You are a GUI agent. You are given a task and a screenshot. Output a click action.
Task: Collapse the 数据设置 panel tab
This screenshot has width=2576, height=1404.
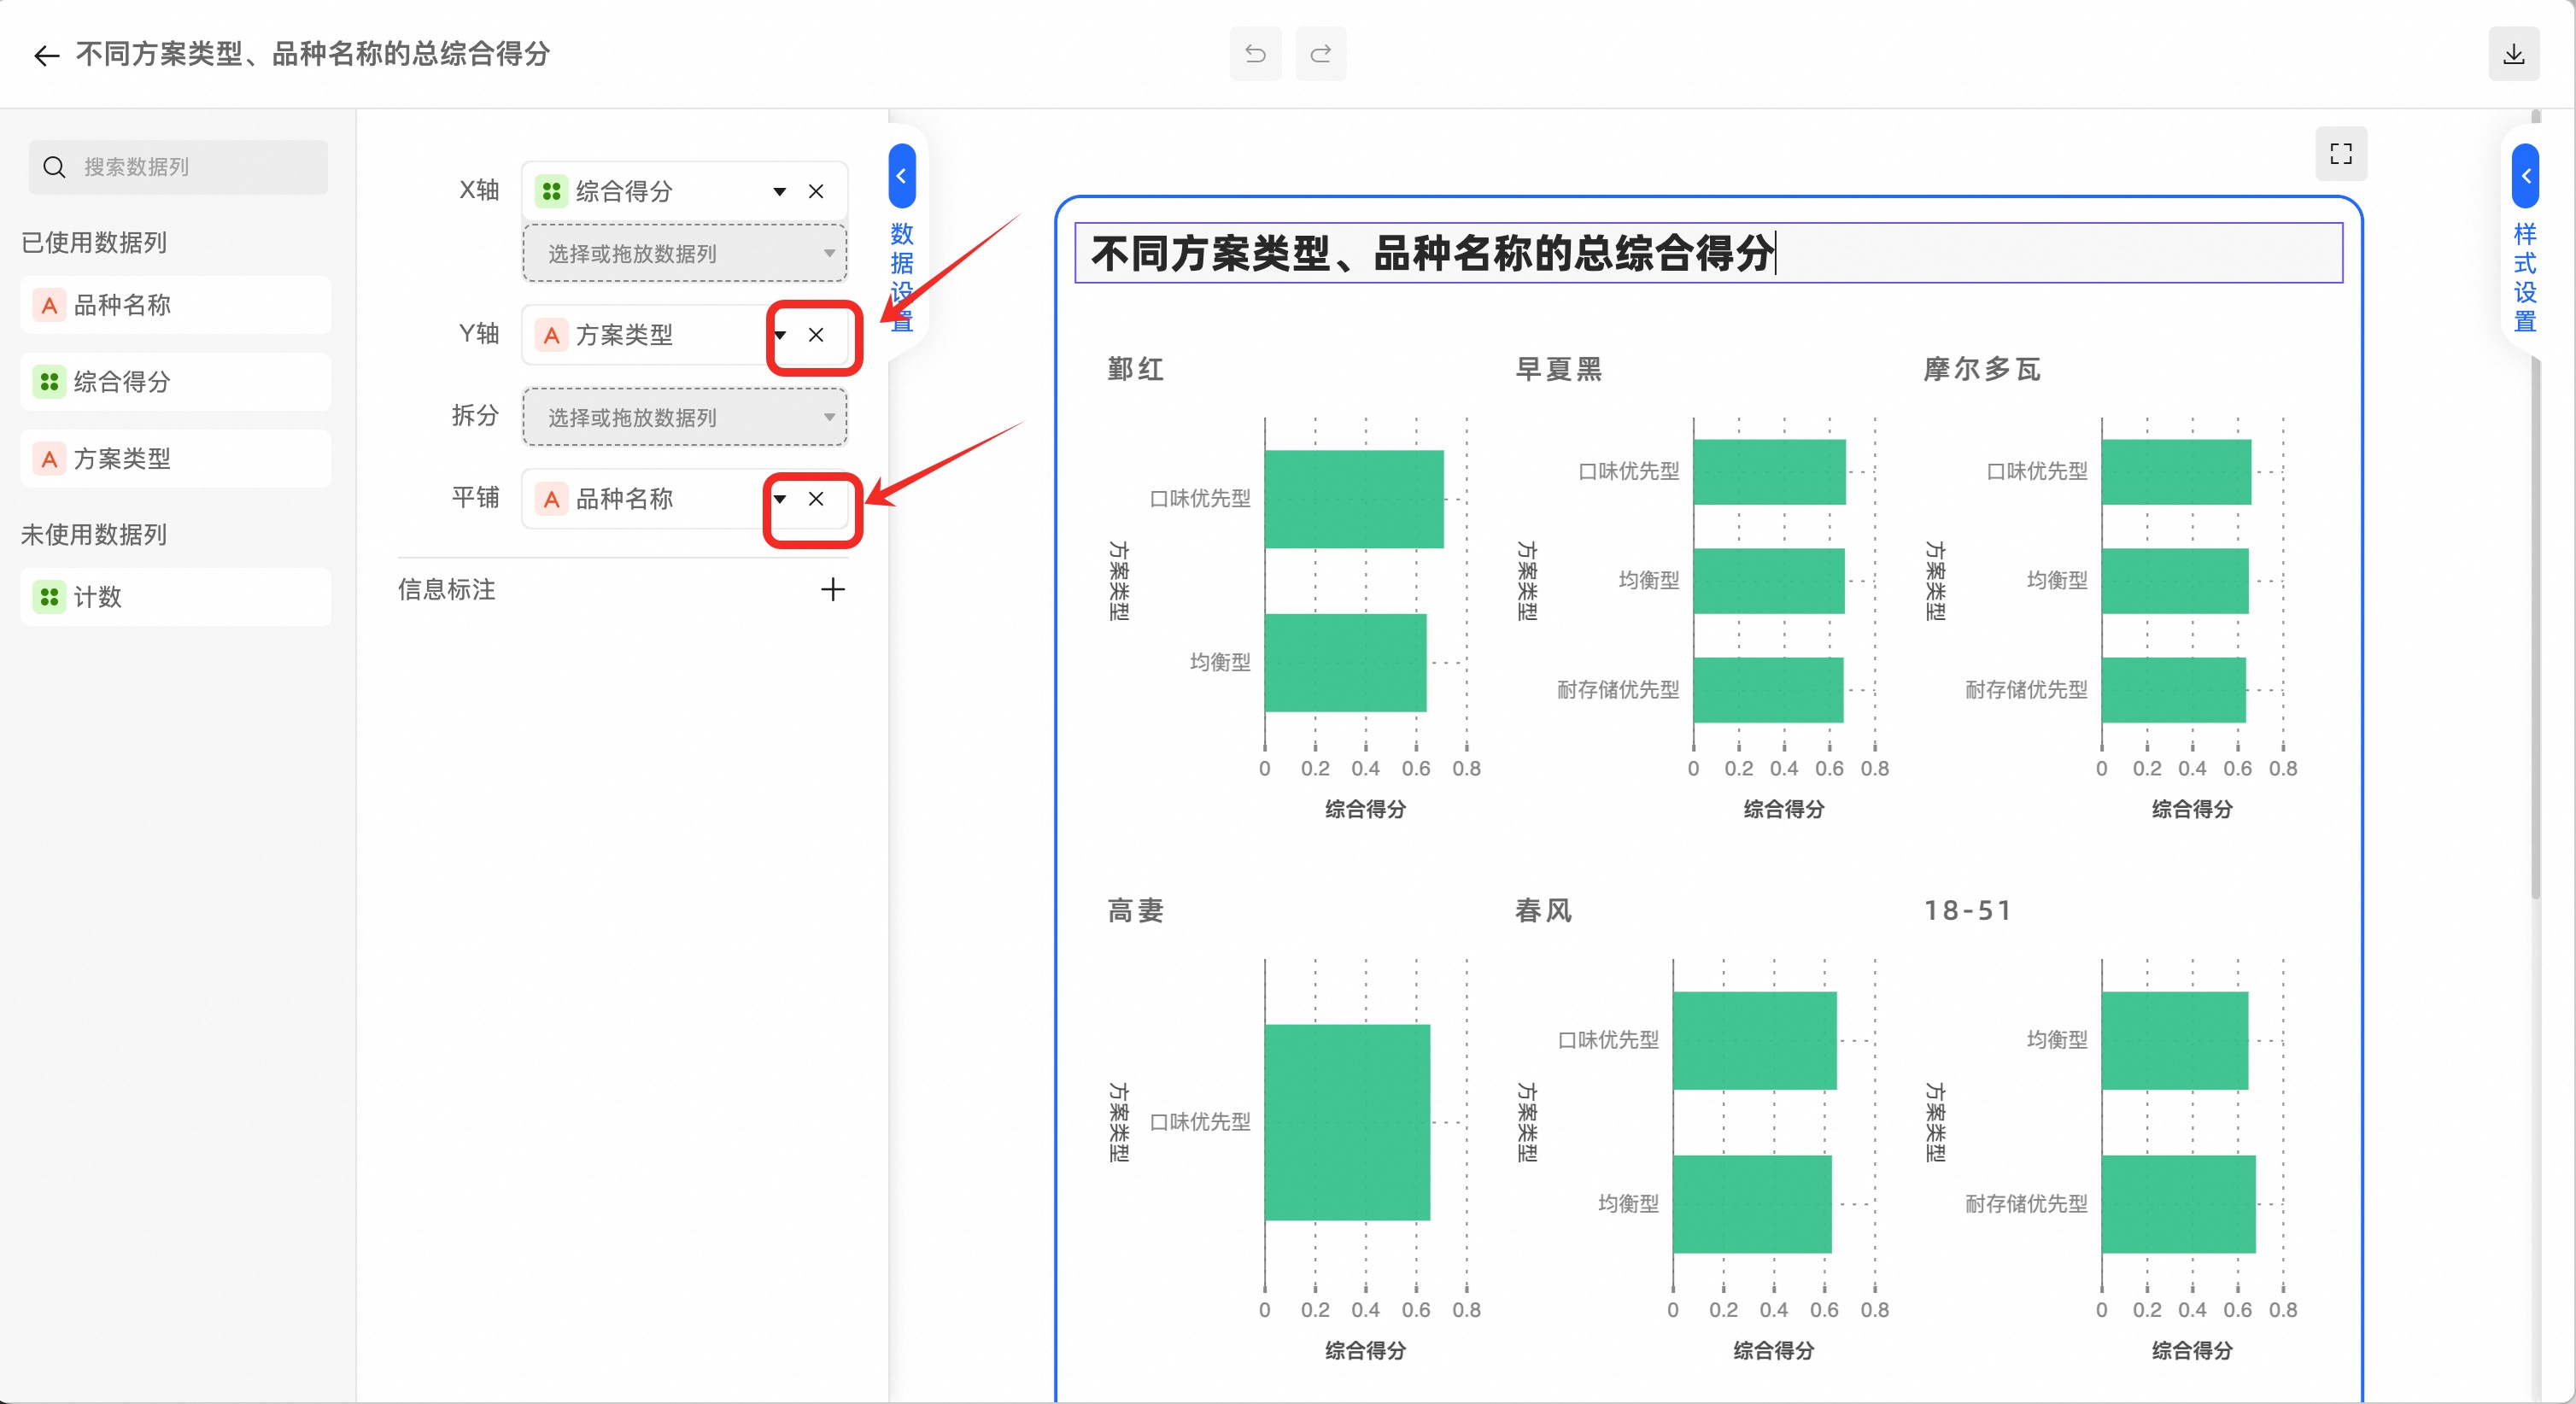[x=901, y=177]
